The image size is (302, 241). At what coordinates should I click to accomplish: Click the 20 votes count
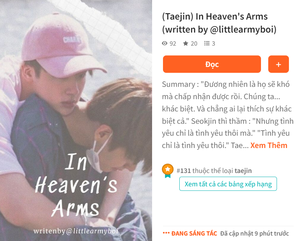(x=194, y=43)
